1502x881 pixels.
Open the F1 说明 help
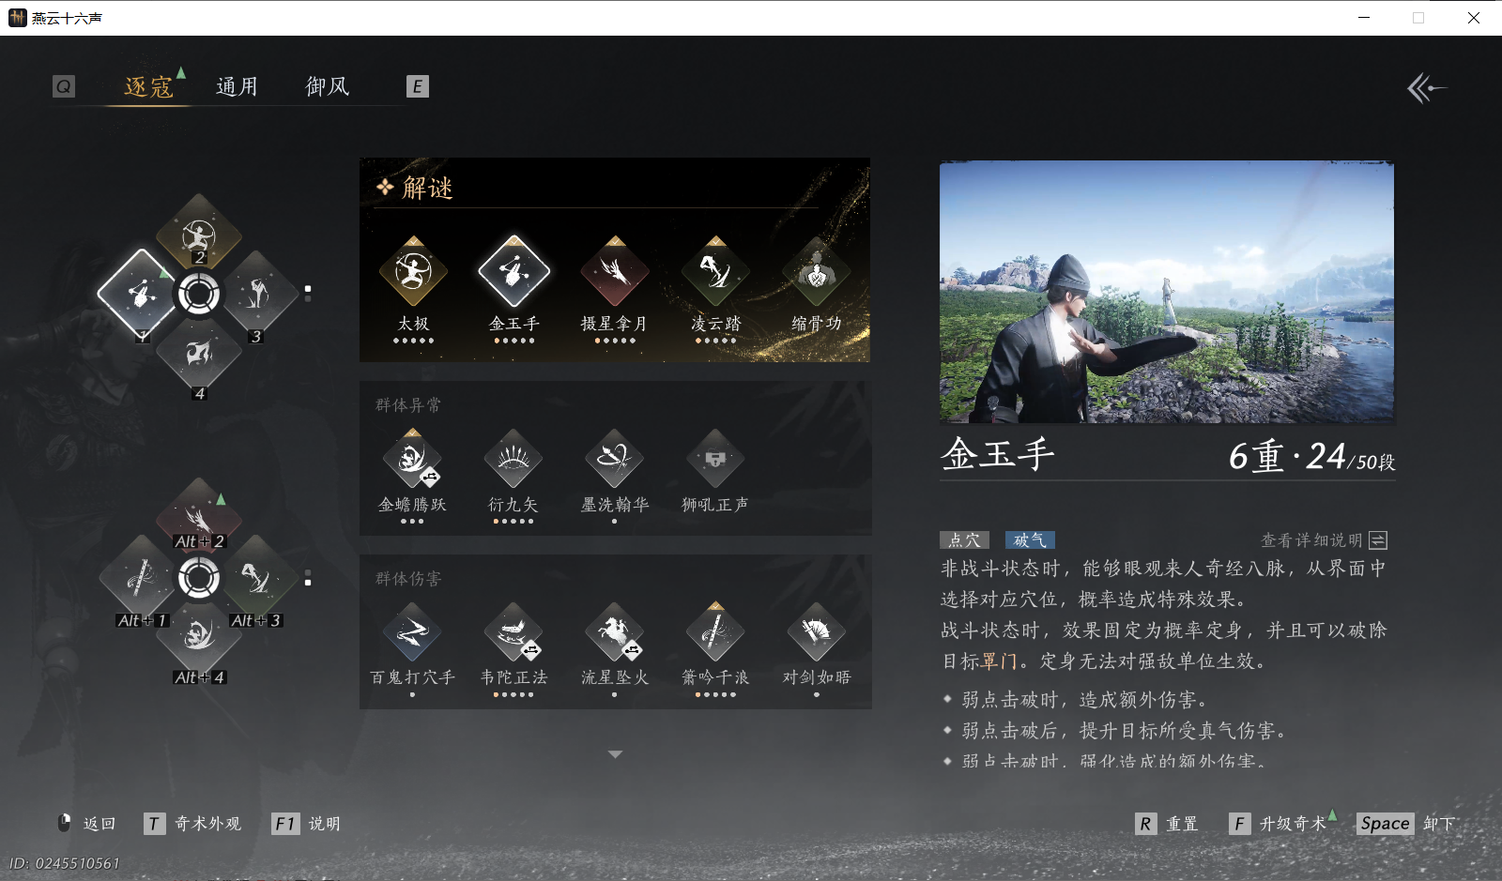306,823
